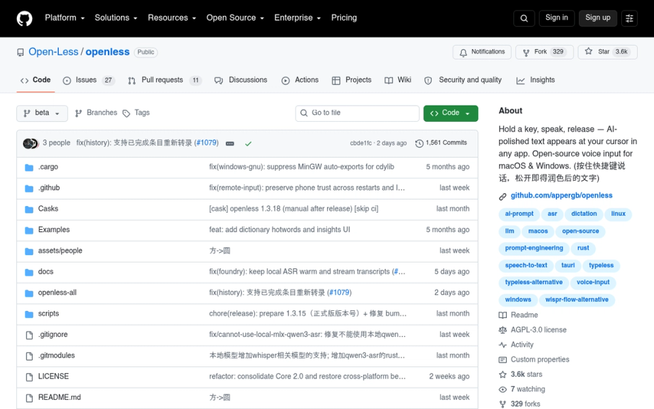Click the docs folder icon
This screenshot has height=409, width=654.
(29, 272)
